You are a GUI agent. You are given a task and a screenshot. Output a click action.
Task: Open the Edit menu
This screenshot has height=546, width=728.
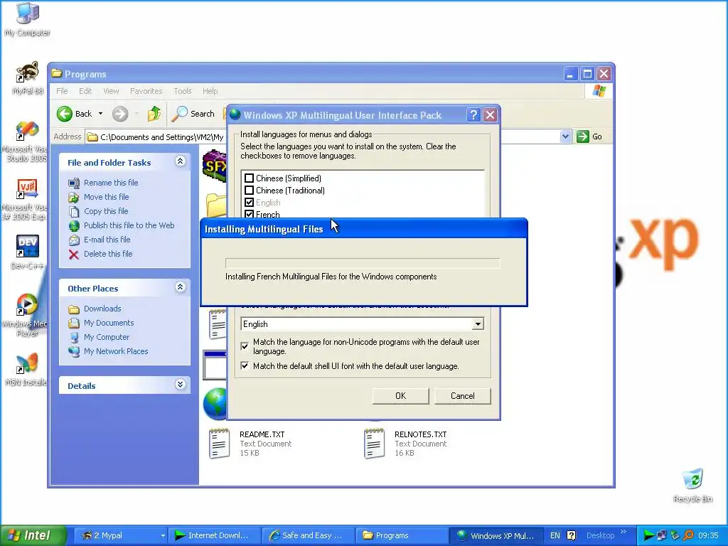[85, 91]
